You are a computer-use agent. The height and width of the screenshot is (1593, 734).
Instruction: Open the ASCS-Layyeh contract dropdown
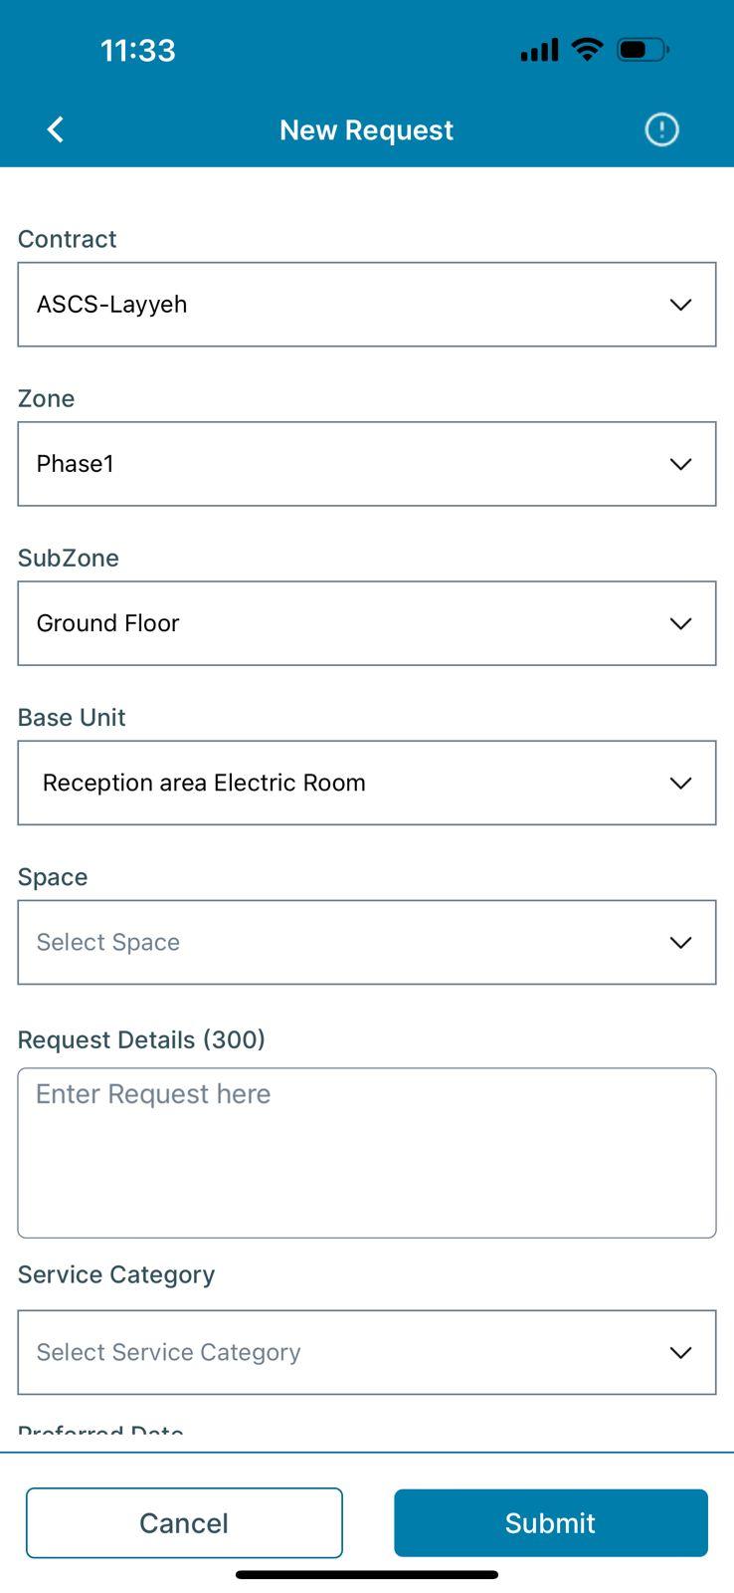(367, 305)
